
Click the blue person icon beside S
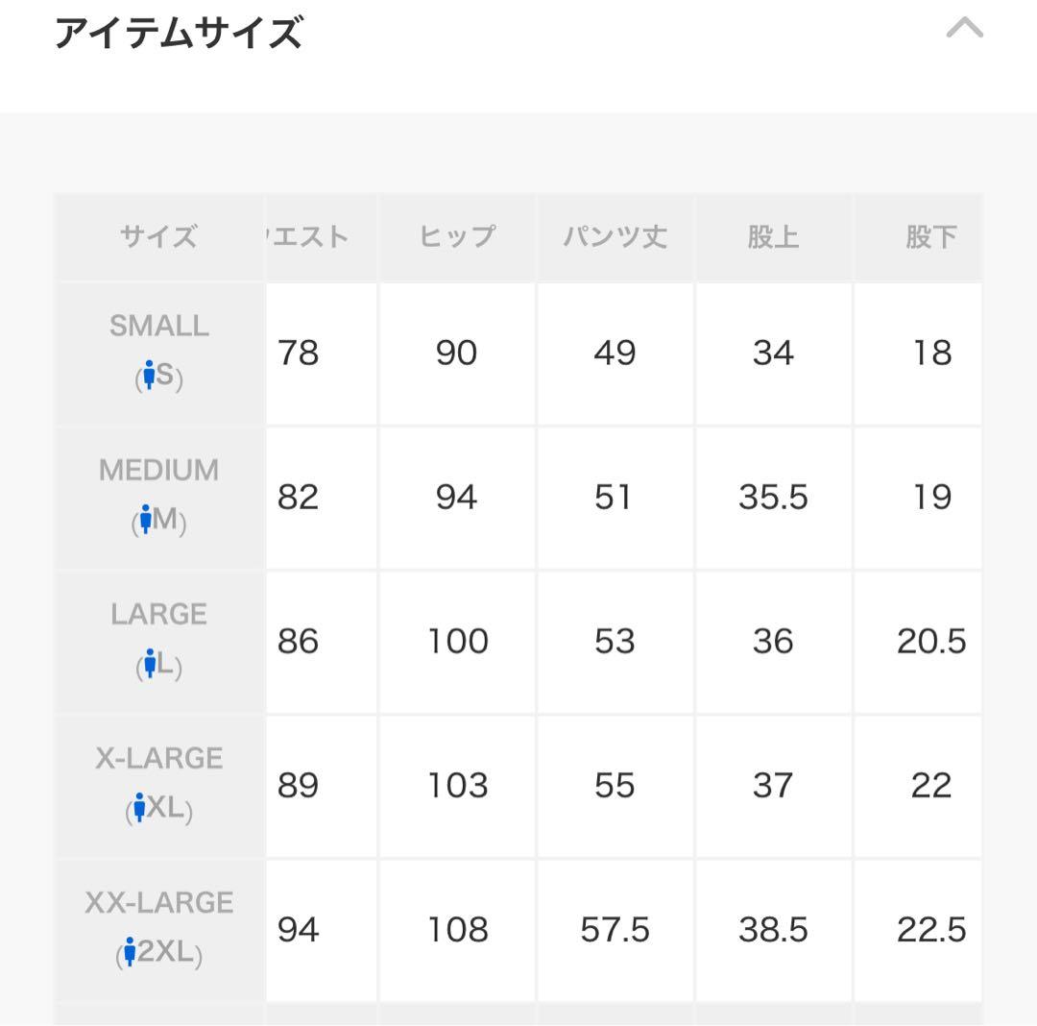click(149, 376)
